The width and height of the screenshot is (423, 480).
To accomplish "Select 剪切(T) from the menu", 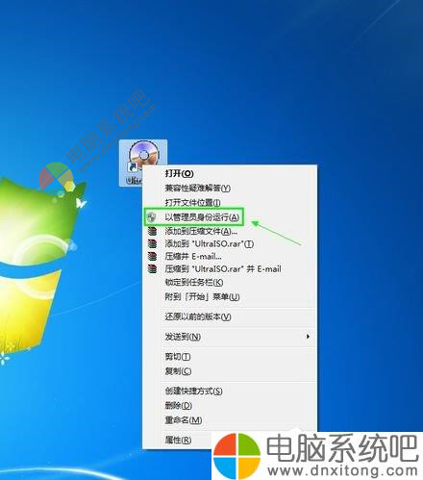I will point(230,357).
